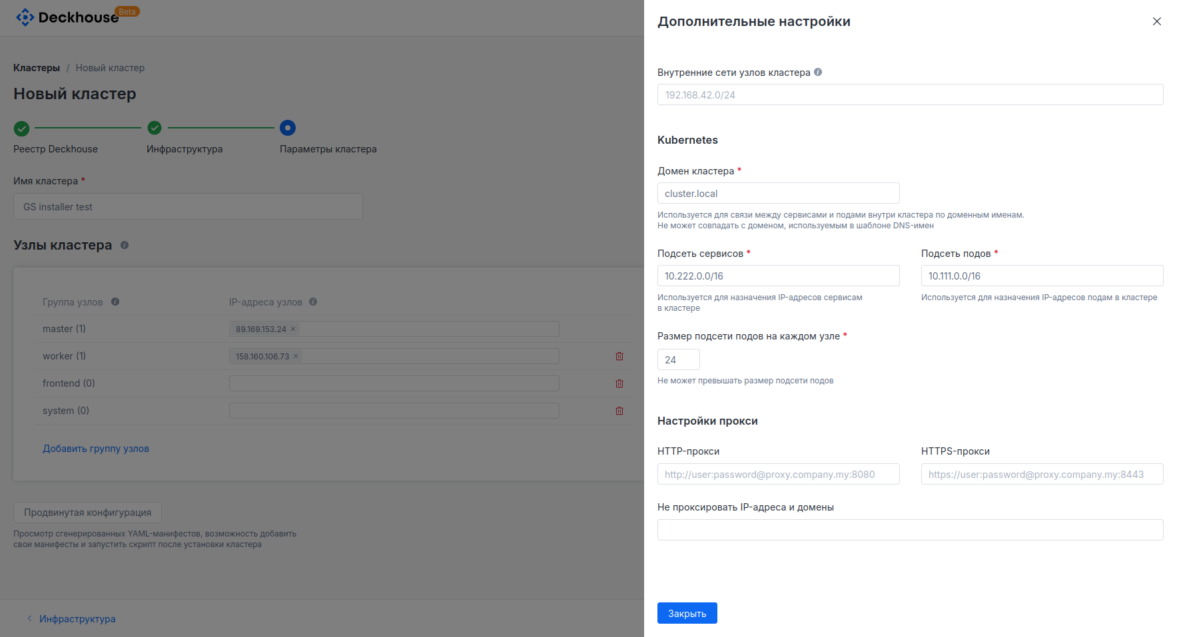Click Добавить группу узлов
Viewport: 1177px width, 637px height.
pyautogui.click(x=95, y=448)
